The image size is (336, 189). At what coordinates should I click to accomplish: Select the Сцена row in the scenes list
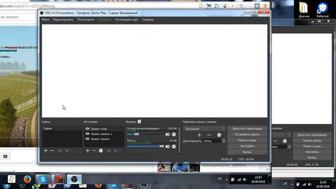click(62, 128)
